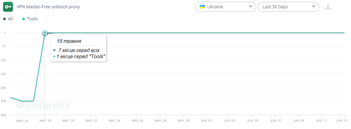Click tooltip line '1 місце серед "Tools"'
This screenshot has height=129, width=351.
[81, 57]
